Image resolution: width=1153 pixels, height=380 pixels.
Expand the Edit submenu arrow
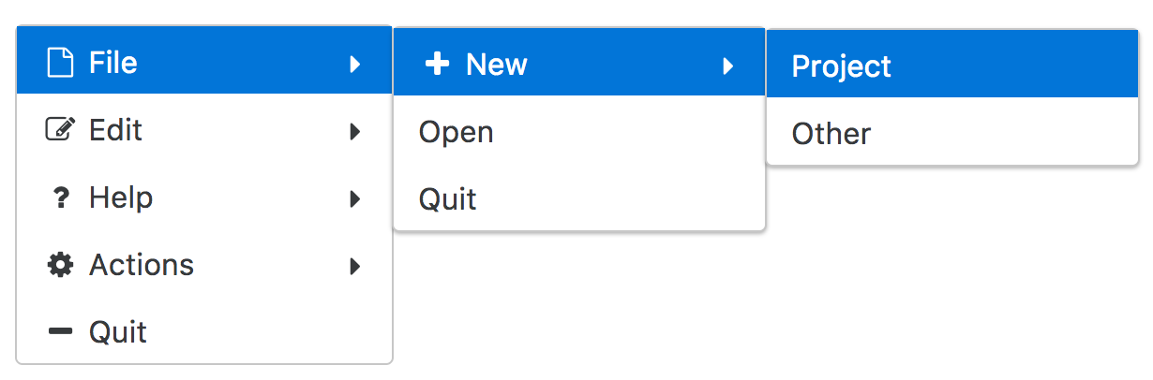pyautogui.click(x=355, y=131)
